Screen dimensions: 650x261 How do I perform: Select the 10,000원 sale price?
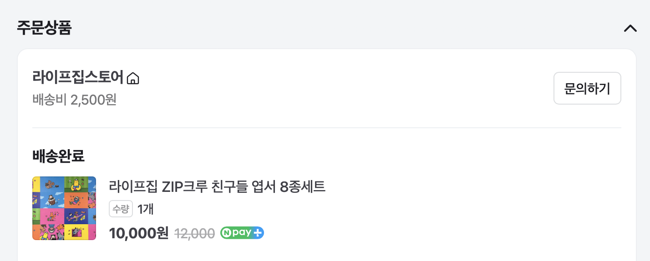click(x=139, y=233)
